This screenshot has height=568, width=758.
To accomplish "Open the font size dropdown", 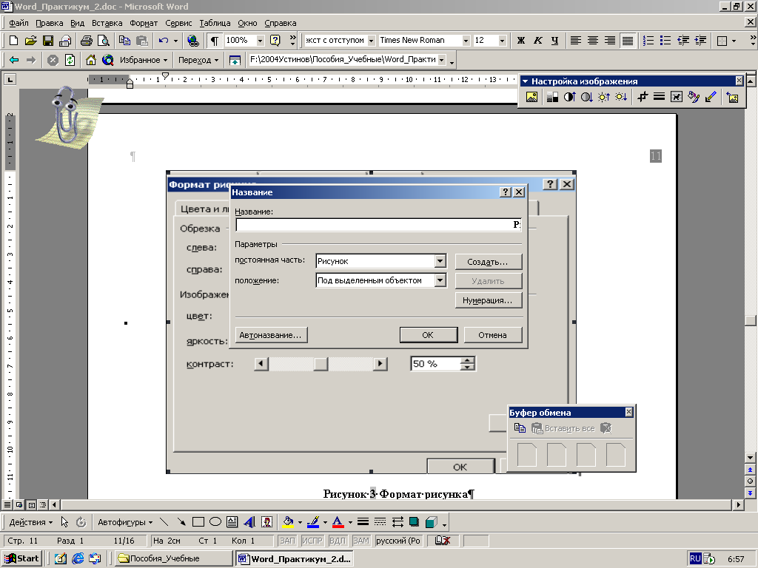I will pyautogui.click(x=503, y=41).
